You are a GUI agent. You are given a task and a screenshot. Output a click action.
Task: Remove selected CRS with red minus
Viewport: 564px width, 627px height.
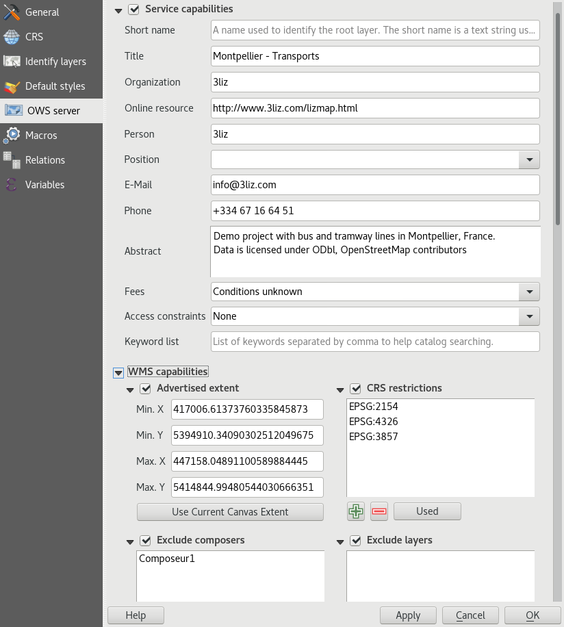pyautogui.click(x=379, y=511)
